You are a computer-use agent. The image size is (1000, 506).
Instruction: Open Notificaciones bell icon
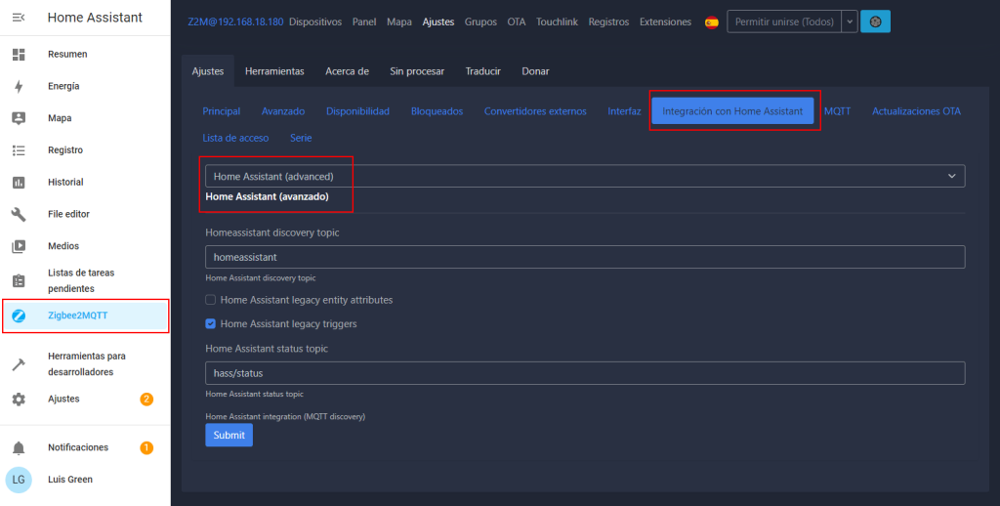[19, 447]
